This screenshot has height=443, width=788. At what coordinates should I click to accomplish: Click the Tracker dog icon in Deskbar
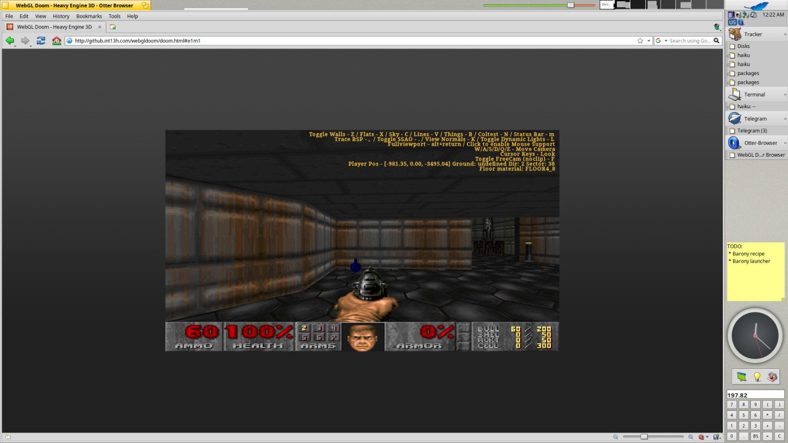(x=734, y=34)
